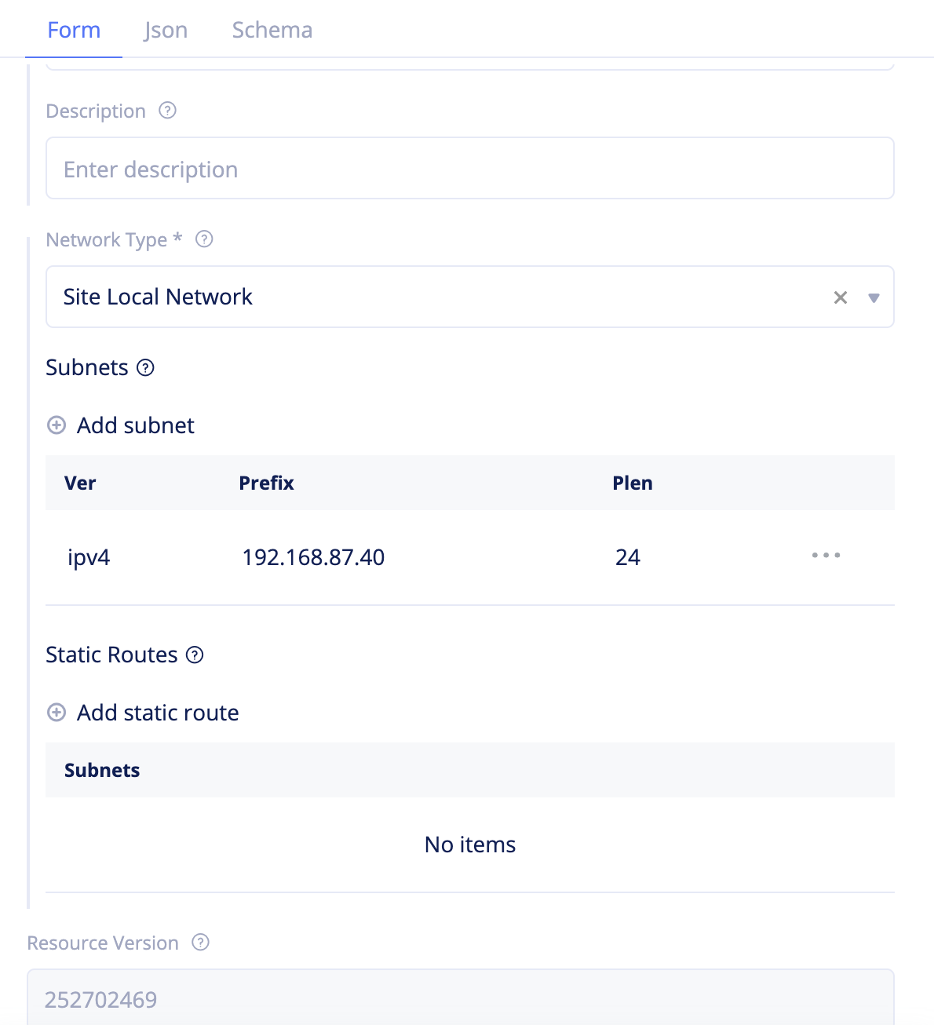Open the Site Local Network combo box
The image size is (934, 1025).
click(x=432, y=297)
